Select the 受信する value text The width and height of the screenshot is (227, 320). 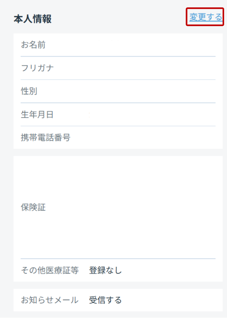(x=105, y=300)
